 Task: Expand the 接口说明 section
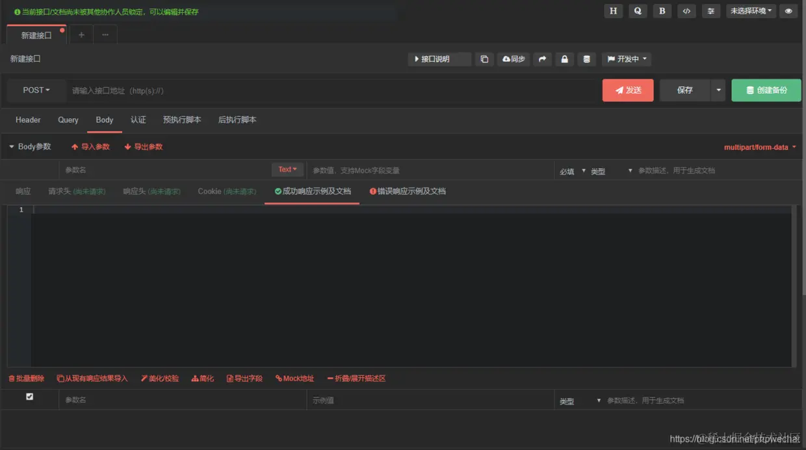pyautogui.click(x=439, y=59)
